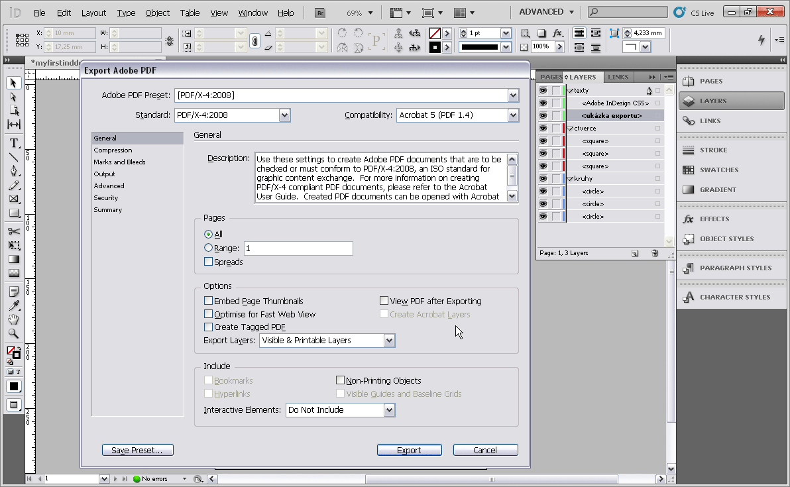This screenshot has width=790, height=487.
Task: Open the Character Styles panel
Action: click(732, 297)
